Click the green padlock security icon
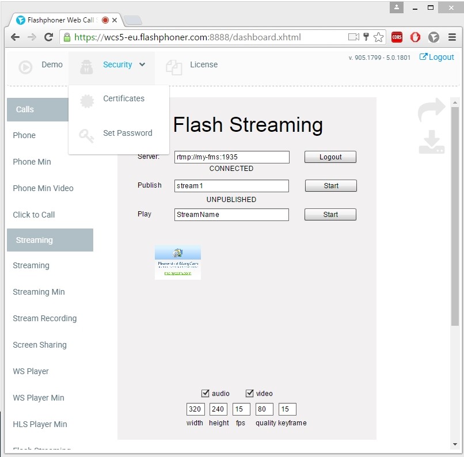The height and width of the screenshot is (457, 464). (x=67, y=37)
